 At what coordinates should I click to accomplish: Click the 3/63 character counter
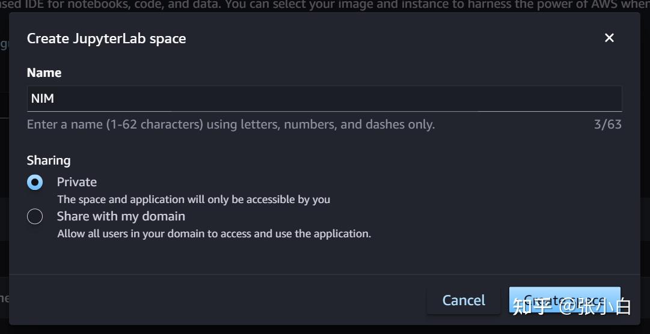point(607,124)
